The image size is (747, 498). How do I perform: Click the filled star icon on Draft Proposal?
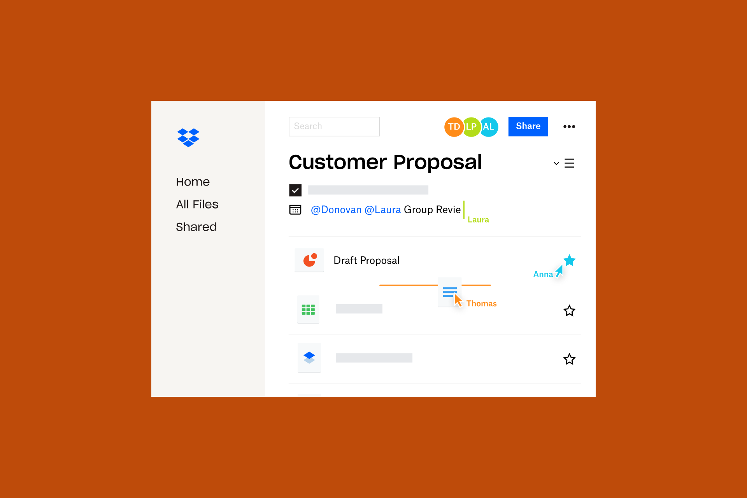click(x=569, y=260)
